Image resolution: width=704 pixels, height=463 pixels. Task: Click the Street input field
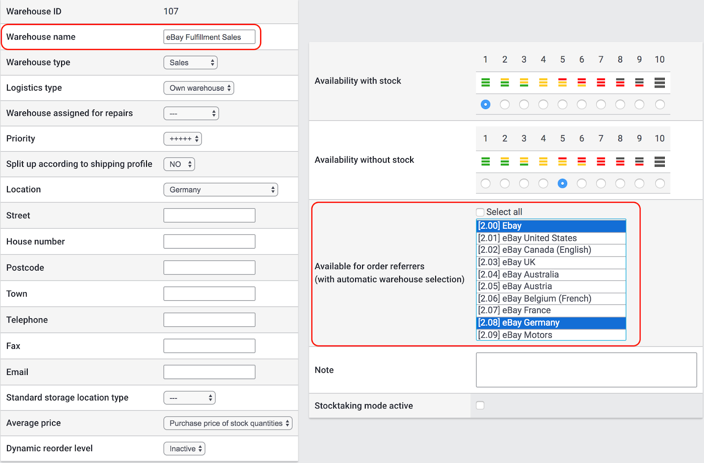209,216
